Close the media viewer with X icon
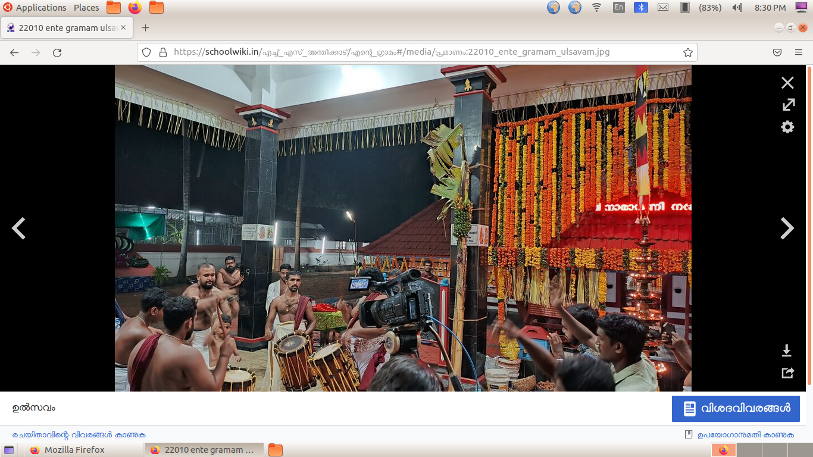This screenshot has height=457, width=813. pos(787,83)
